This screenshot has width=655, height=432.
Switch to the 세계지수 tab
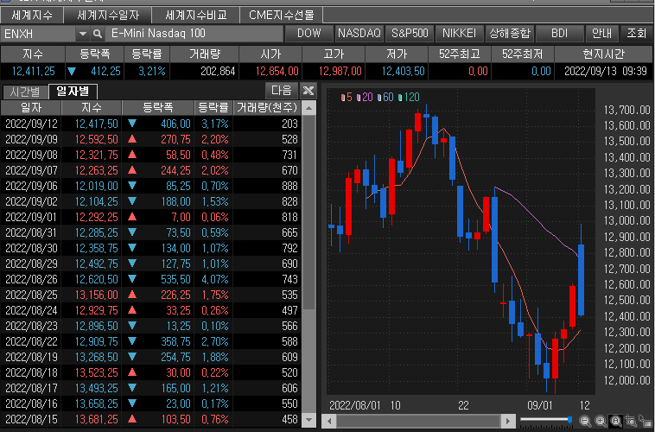click(x=32, y=15)
